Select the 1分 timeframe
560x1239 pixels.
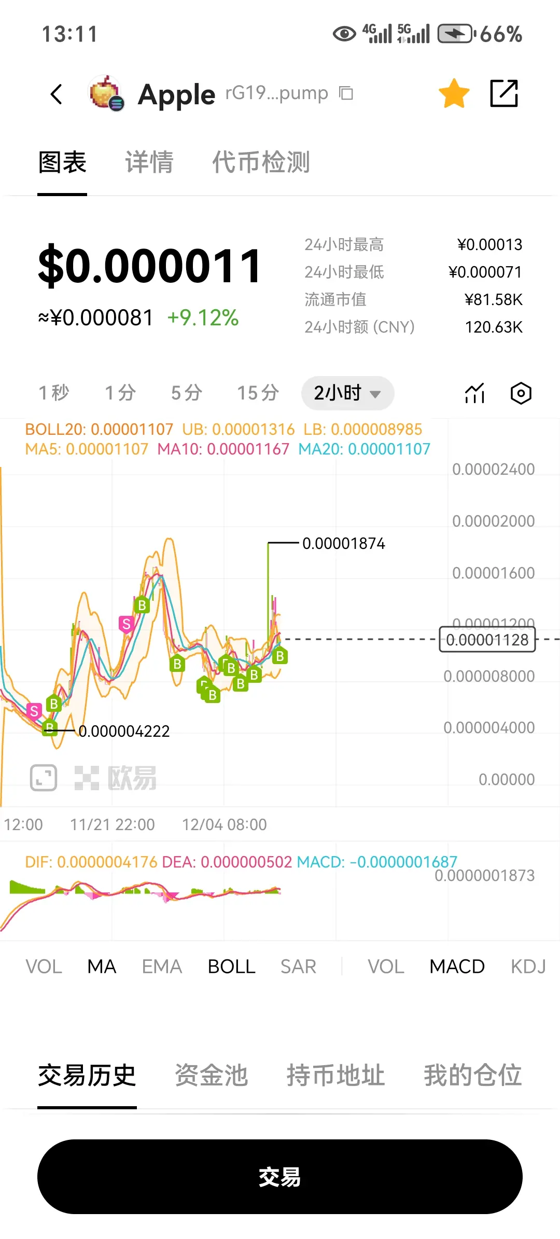(x=120, y=393)
